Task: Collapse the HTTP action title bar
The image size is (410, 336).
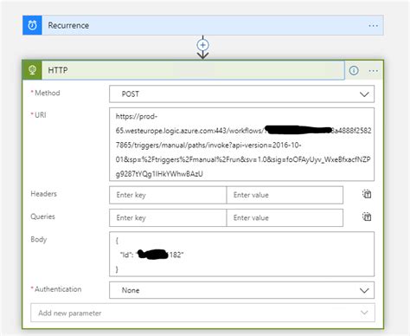Action: [x=193, y=70]
